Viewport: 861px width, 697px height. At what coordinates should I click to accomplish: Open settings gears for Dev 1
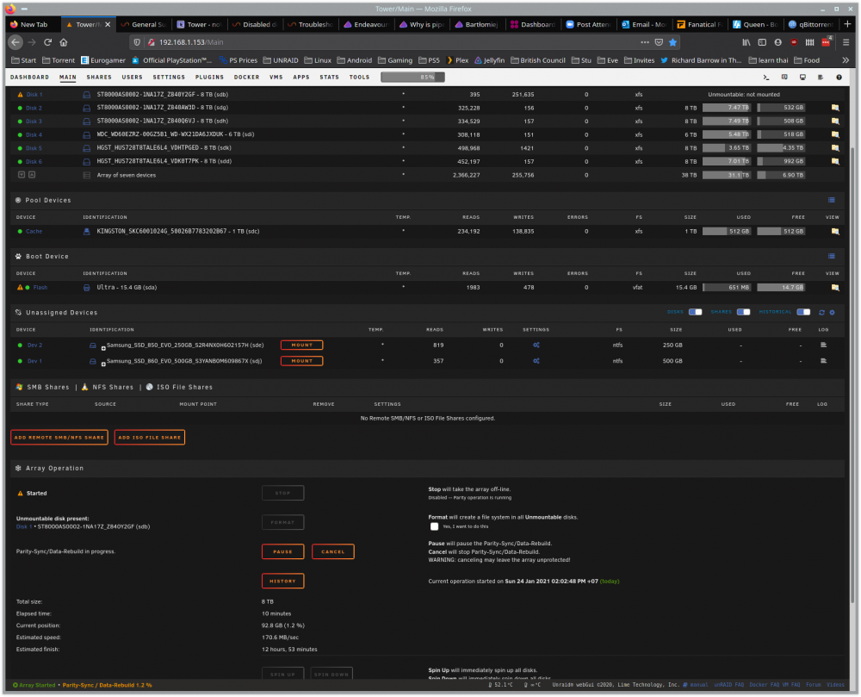click(536, 361)
